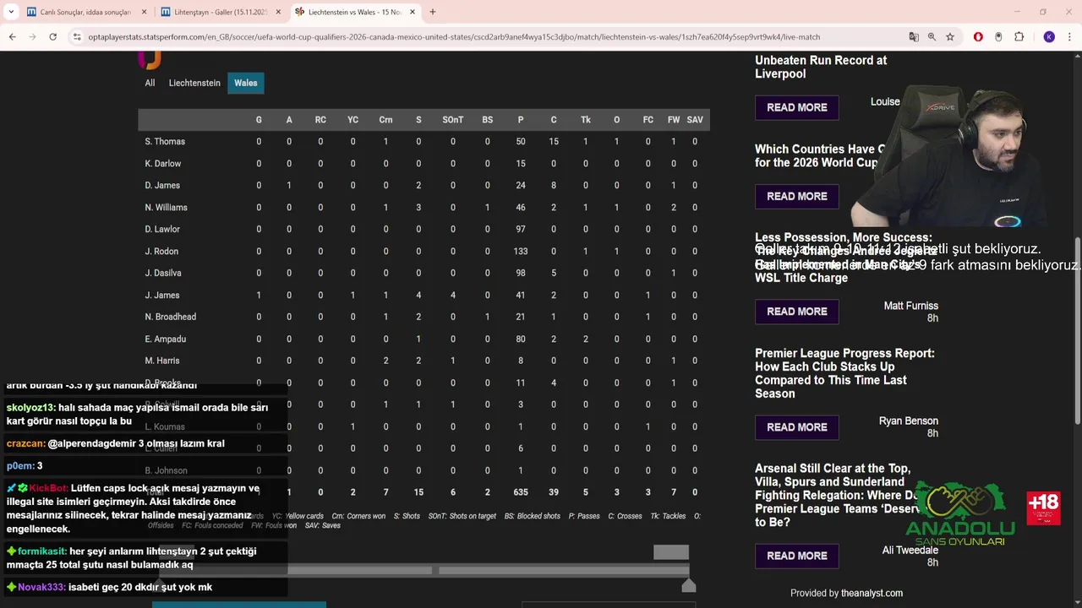Image resolution: width=1082 pixels, height=608 pixels.
Task: Sort table by Tk column
Action: coord(586,120)
